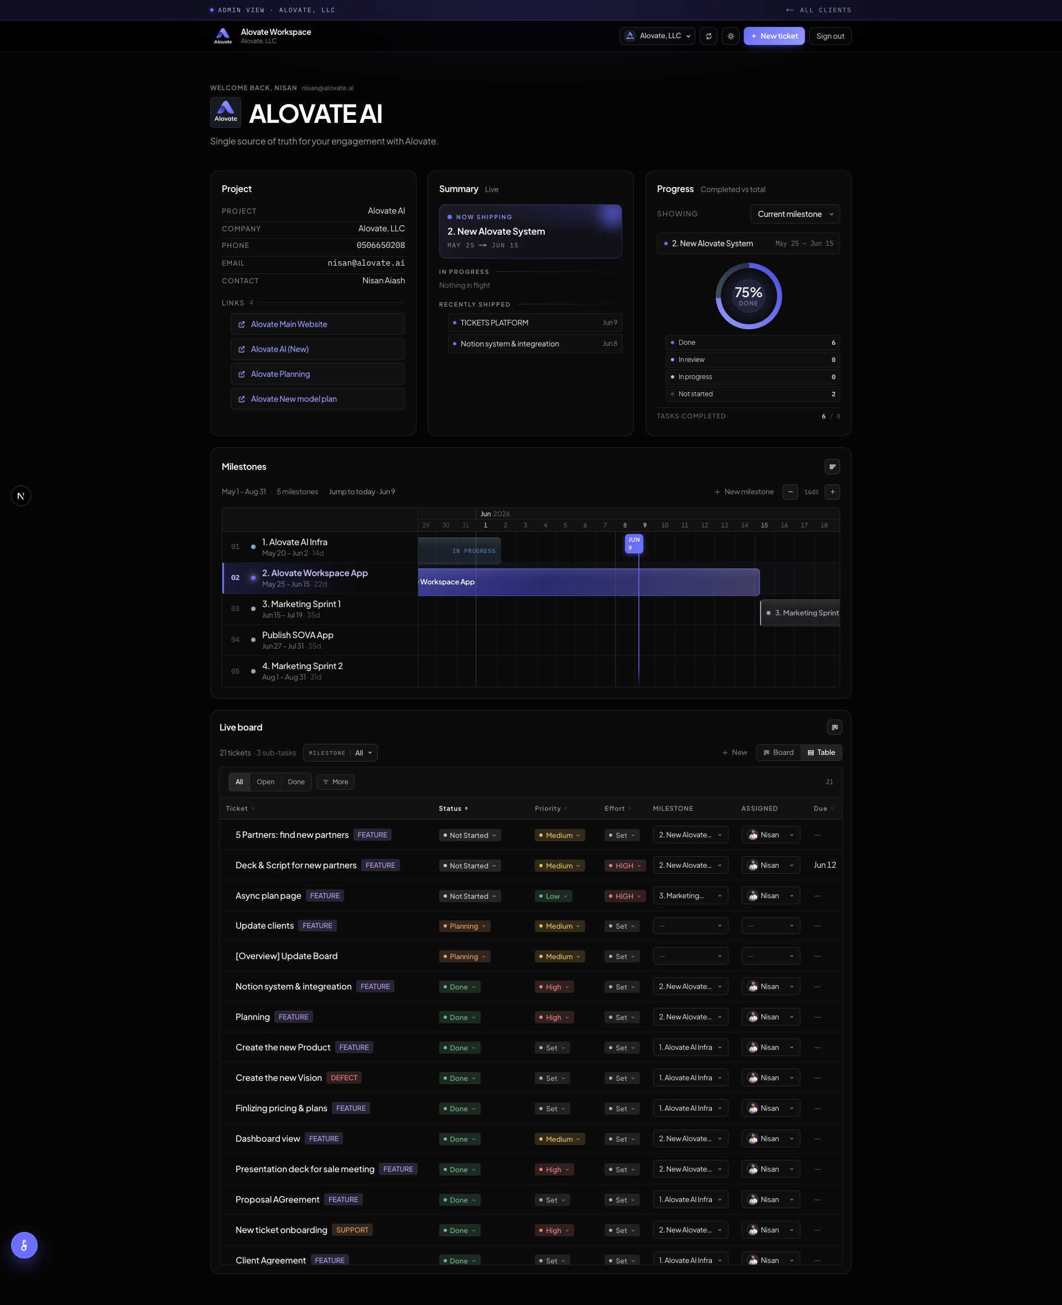1062x1305 pixels.
Task: Select the Open tickets filter tab
Action: pos(265,781)
